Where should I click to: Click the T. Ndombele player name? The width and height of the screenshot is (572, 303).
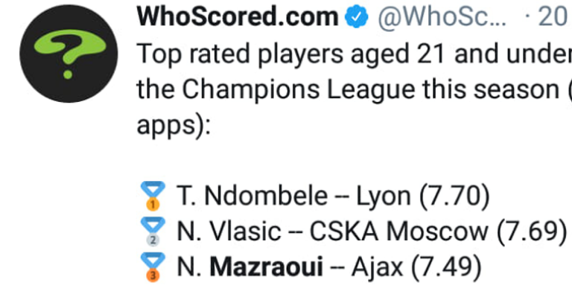click(x=252, y=196)
